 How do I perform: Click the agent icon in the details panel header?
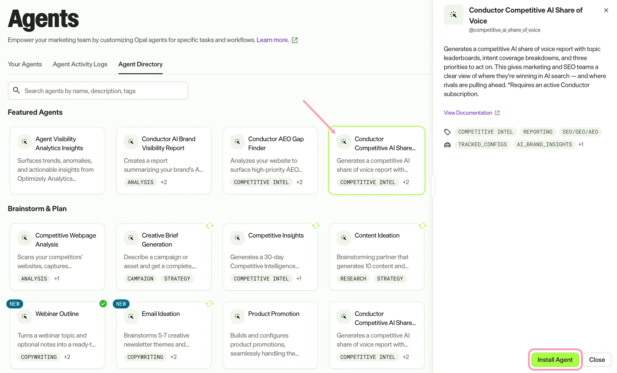454,15
